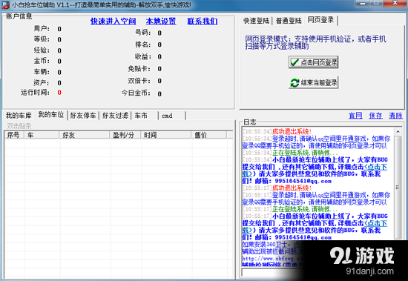Click the log scrollbar up arrow
The height and width of the screenshot is (281, 408).
[398, 131]
